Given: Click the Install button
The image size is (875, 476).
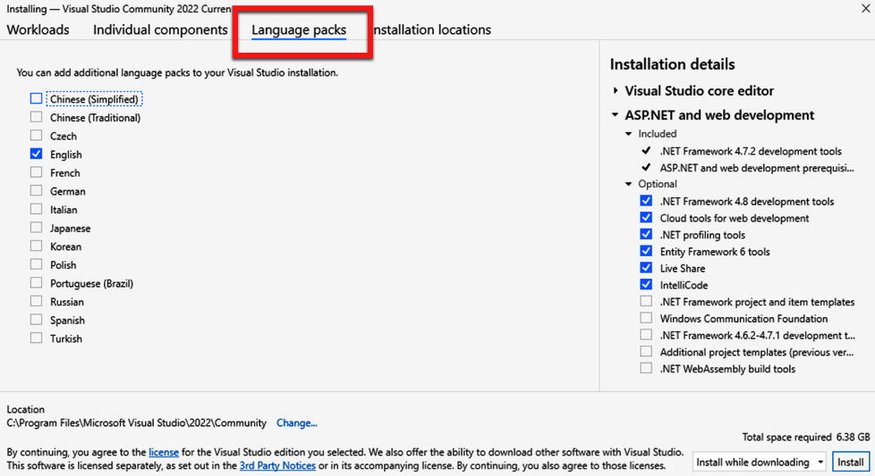Looking at the screenshot, I should 851,462.
